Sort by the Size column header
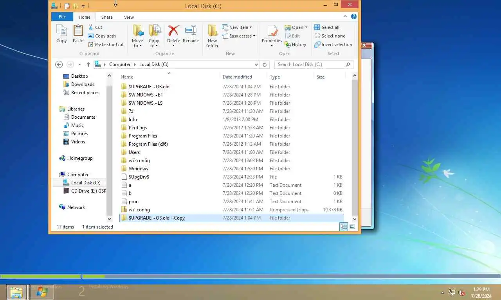This screenshot has width=501, height=300. coord(330,77)
